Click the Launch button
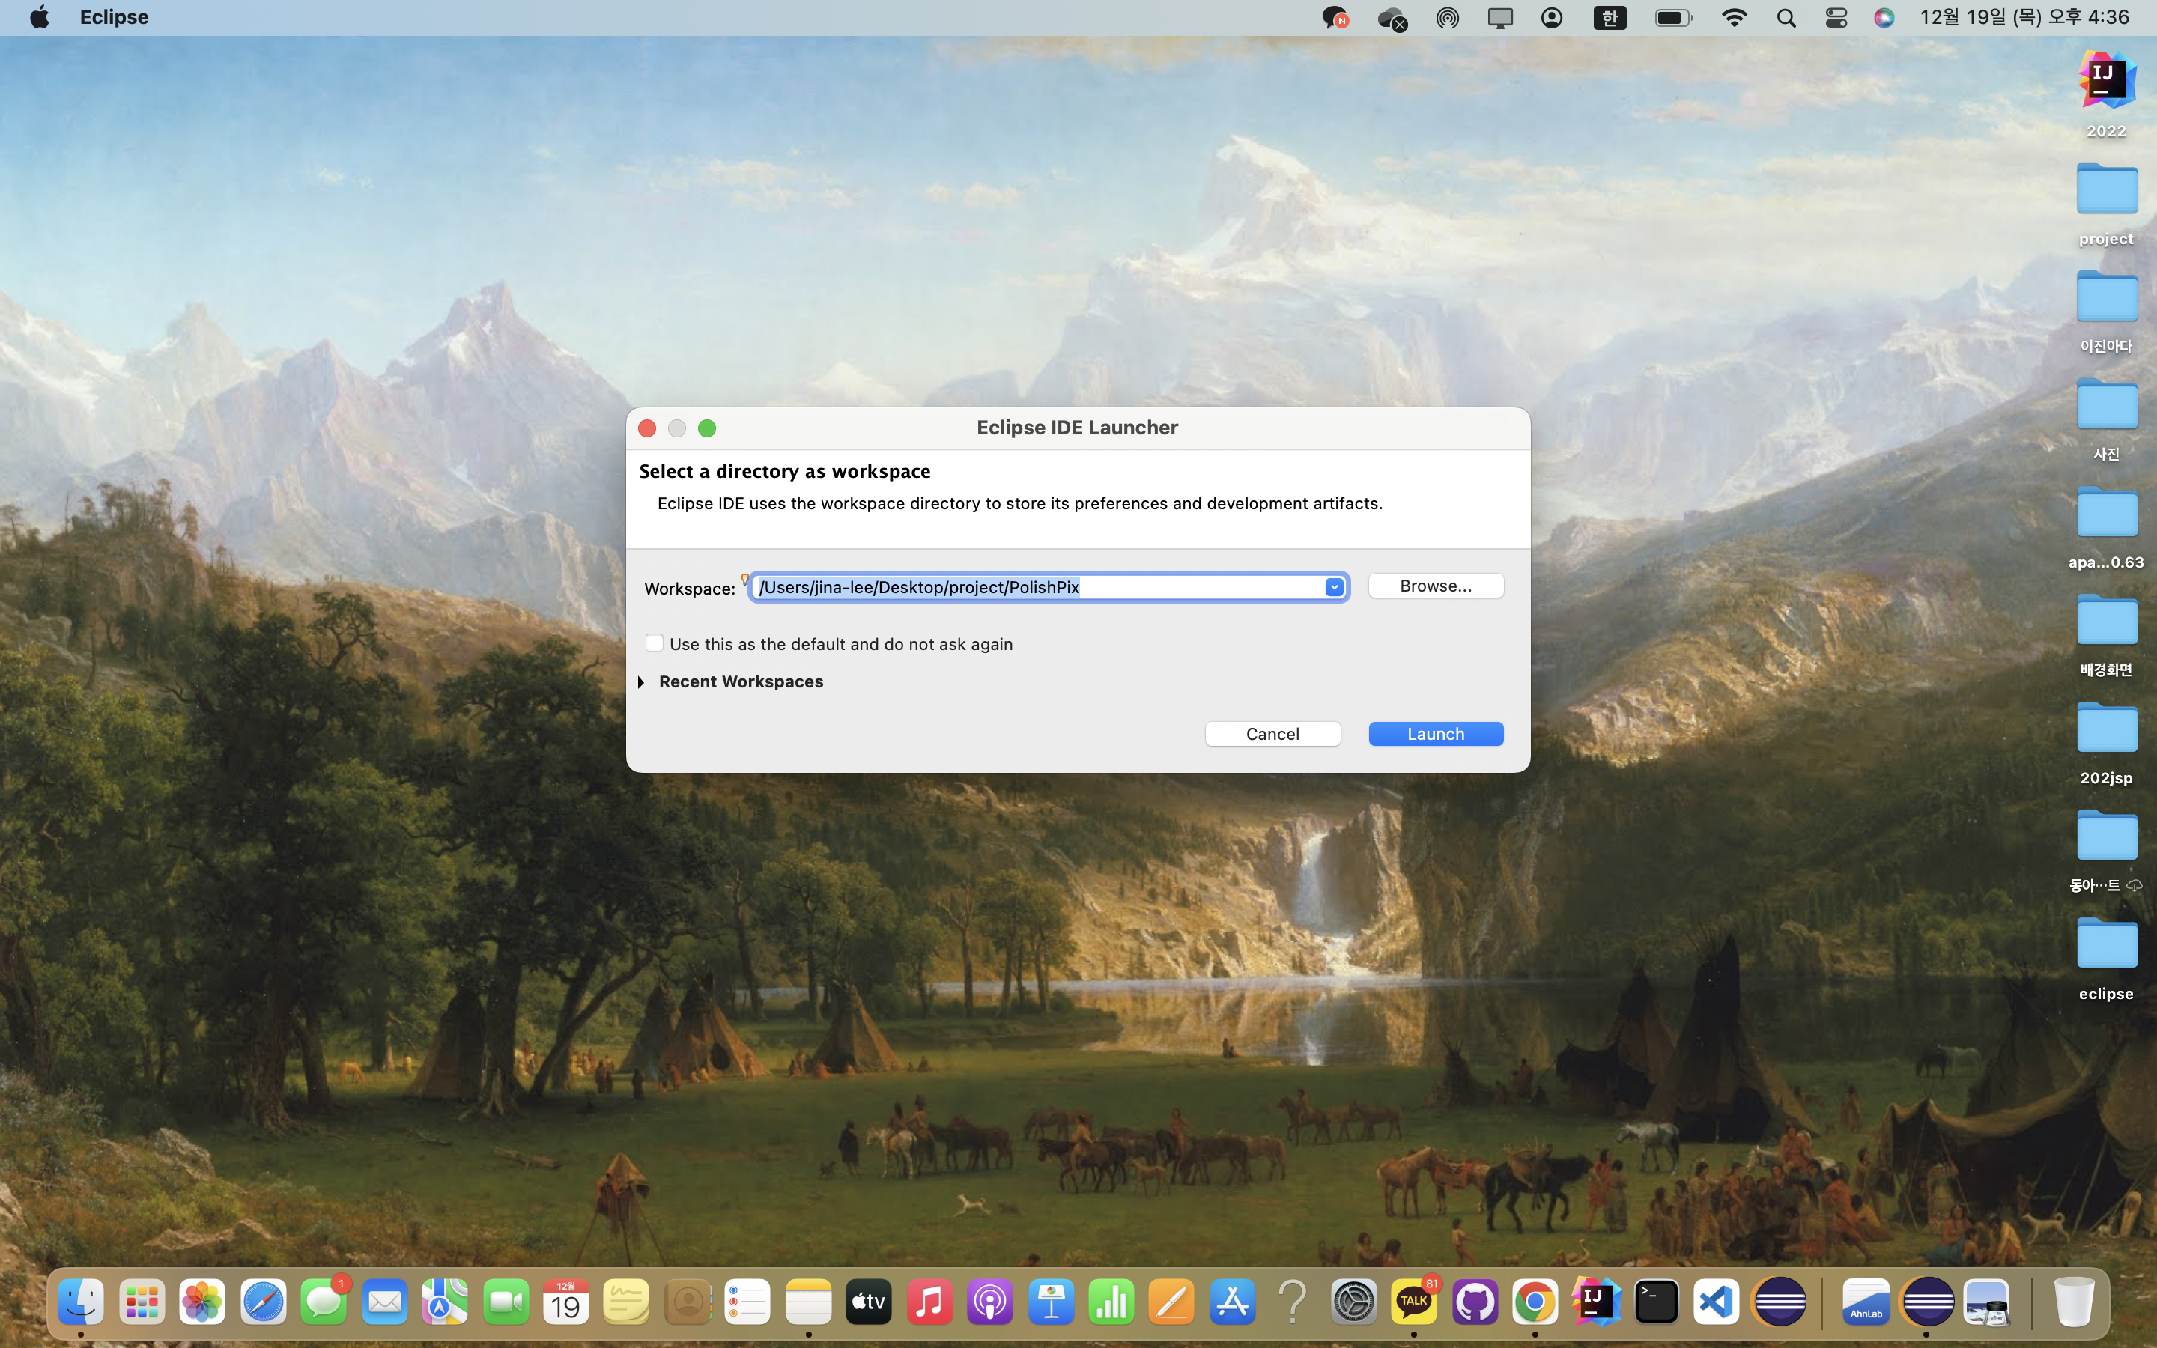Screen dimensions: 2157x1348 [x=1435, y=734]
